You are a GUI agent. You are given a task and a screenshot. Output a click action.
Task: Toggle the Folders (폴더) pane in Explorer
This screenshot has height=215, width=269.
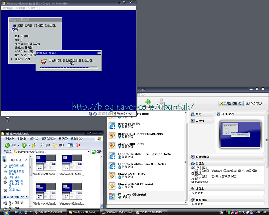58,145
